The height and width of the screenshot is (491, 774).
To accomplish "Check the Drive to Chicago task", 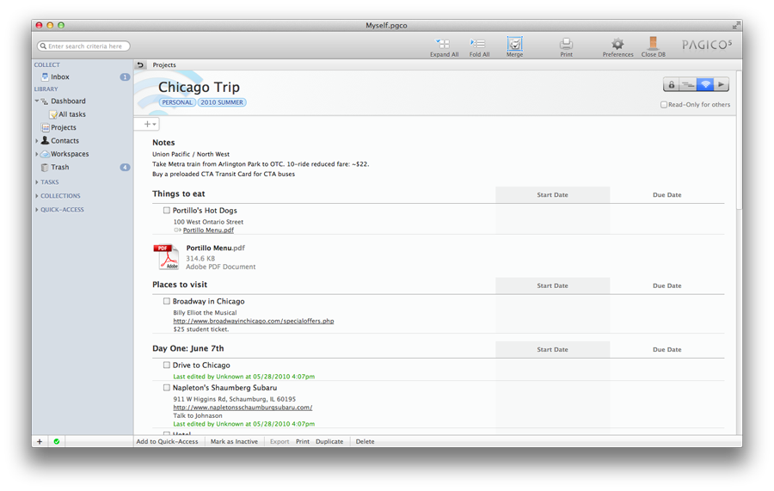I will (166, 365).
